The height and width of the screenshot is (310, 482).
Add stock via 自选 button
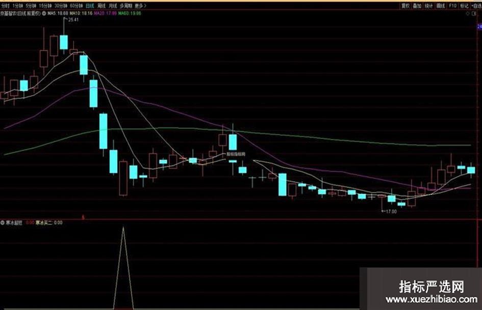coord(476,6)
